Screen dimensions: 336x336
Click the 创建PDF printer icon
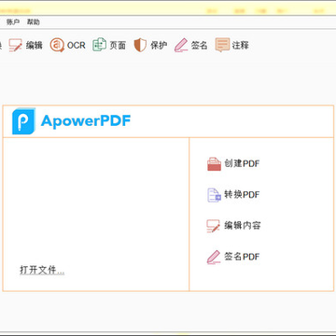point(214,163)
